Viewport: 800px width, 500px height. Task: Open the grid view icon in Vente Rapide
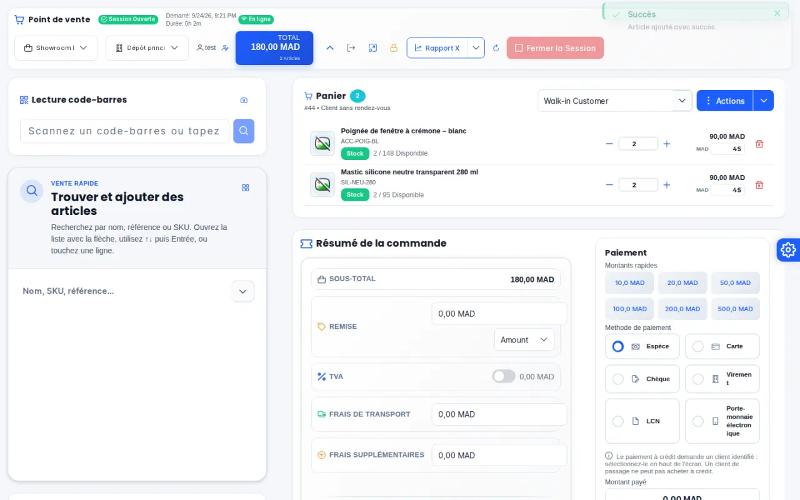click(246, 187)
